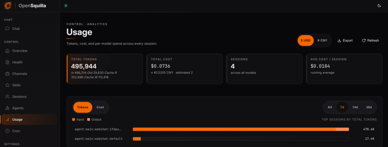Toggle dark mode moon icon

click(x=379, y=6)
